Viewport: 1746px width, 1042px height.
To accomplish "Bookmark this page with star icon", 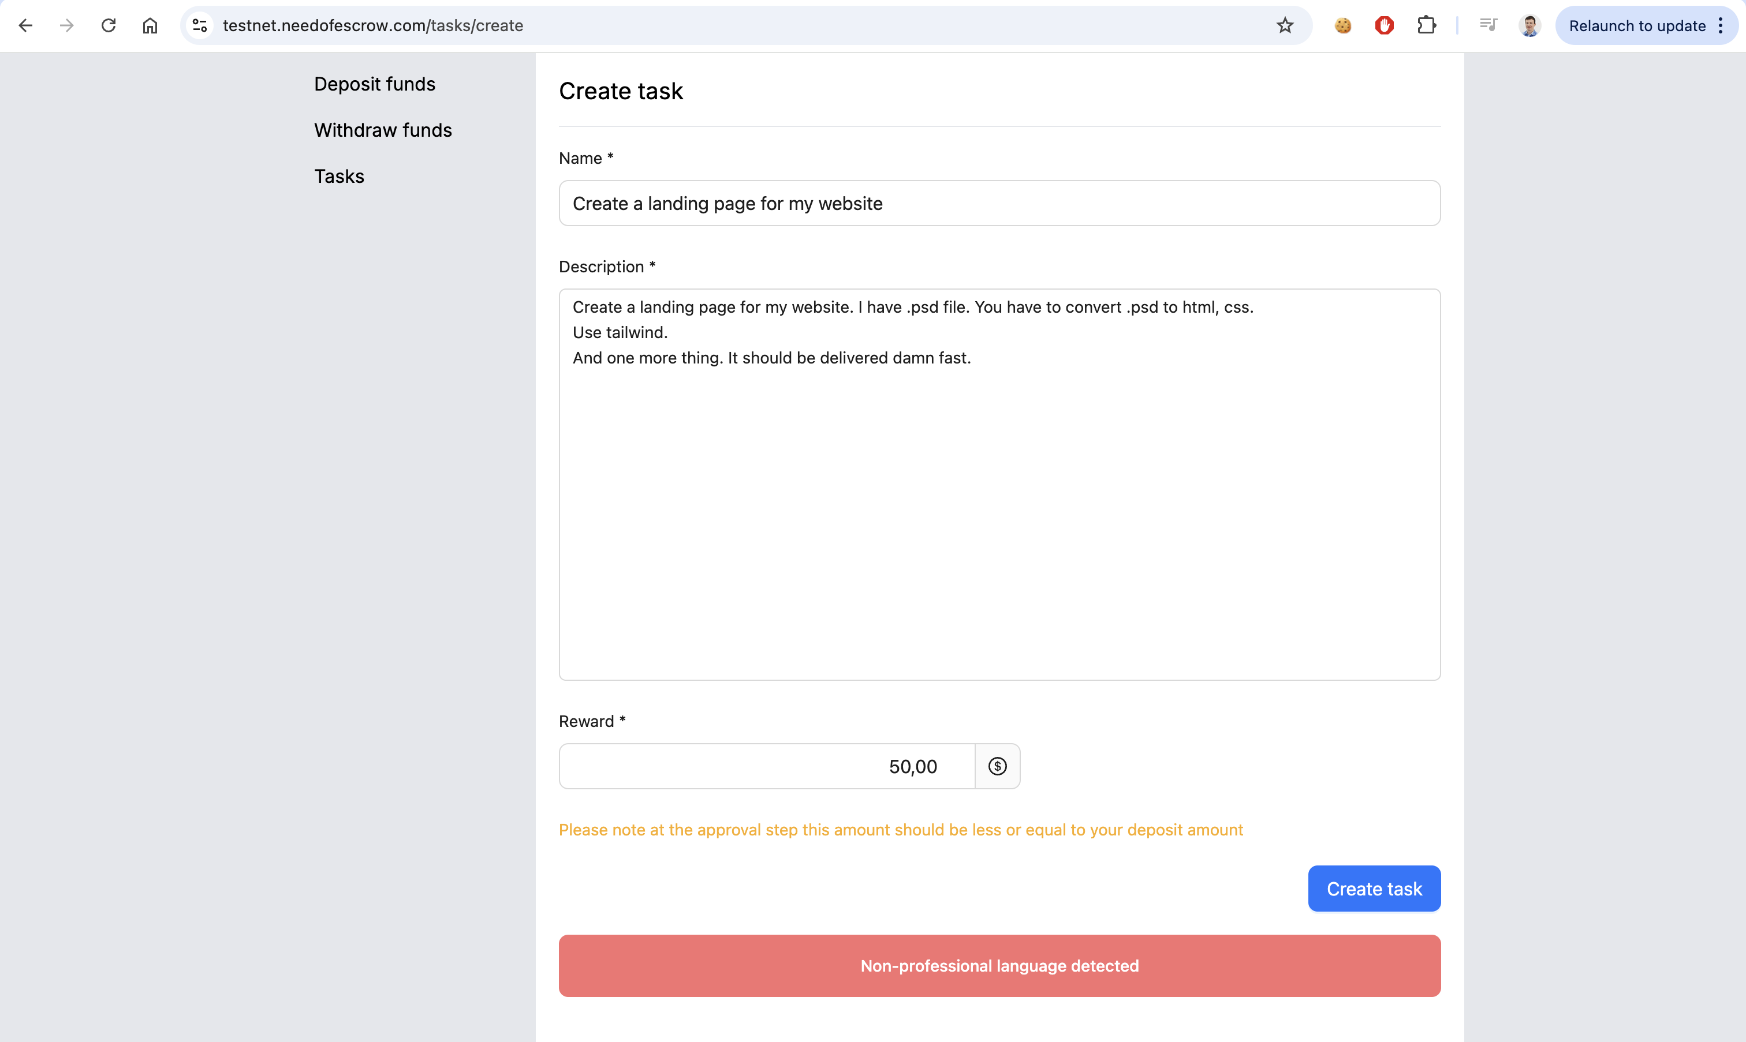I will tap(1284, 26).
